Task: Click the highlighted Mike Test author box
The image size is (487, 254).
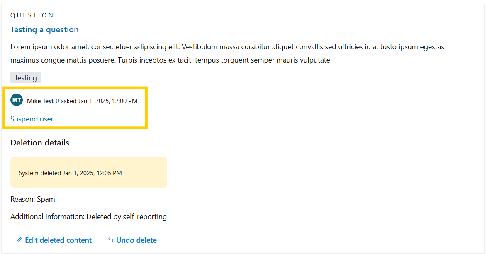Action: coord(75,108)
